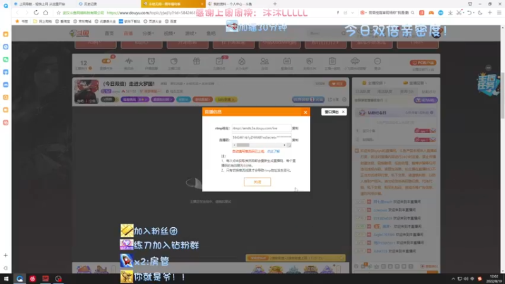Viewport: 505px width, 284px height.
Task: Open the game controller toolbar icon
Action: pos(431,13)
